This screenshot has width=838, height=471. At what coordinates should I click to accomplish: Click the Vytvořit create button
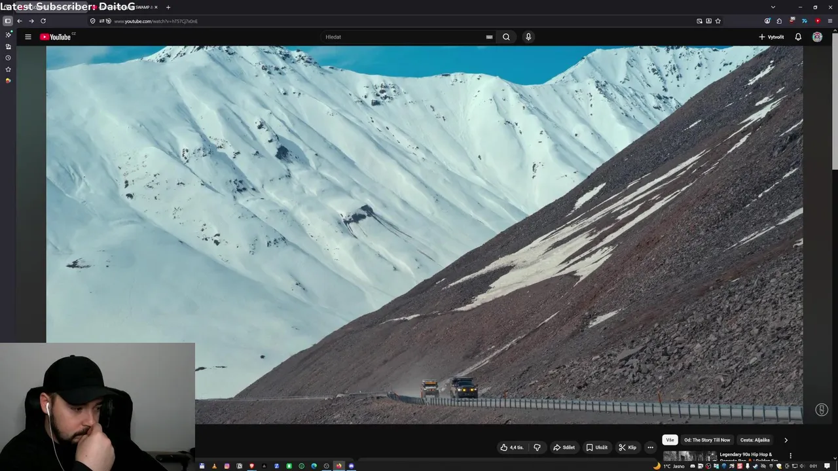pos(771,37)
